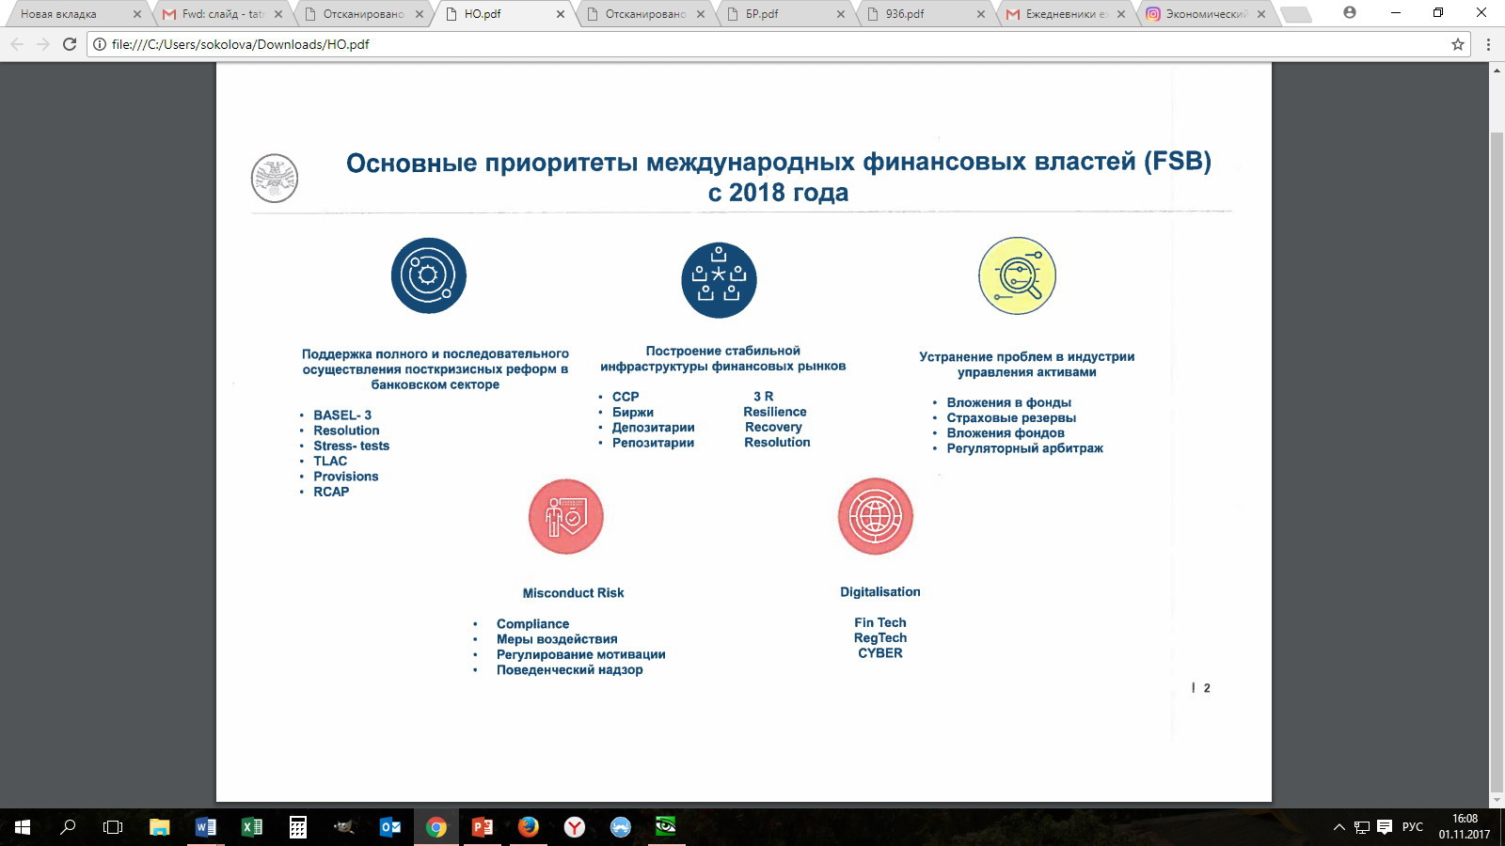Close the Instagram 'Экономический' tab
Image resolution: width=1505 pixels, height=846 pixels.
click(x=1262, y=14)
